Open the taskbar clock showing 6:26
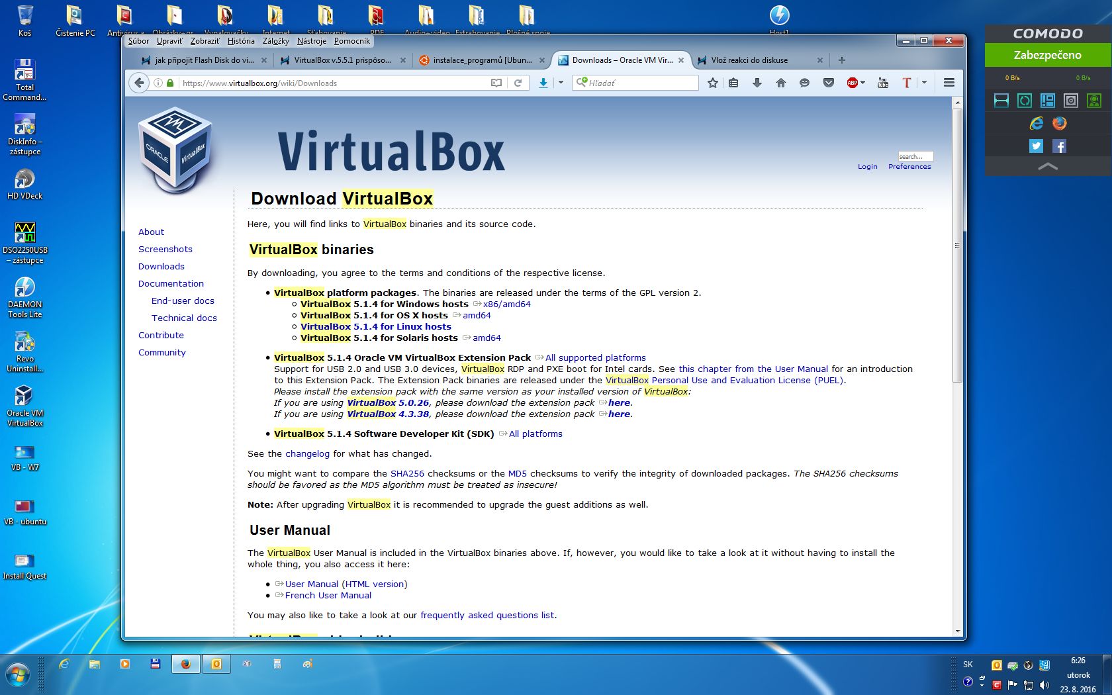The width and height of the screenshot is (1112, 695). pyautogui.click(x=1078, y=674)
